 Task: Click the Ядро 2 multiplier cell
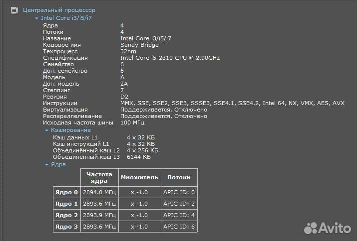click(x=140, y=215)
